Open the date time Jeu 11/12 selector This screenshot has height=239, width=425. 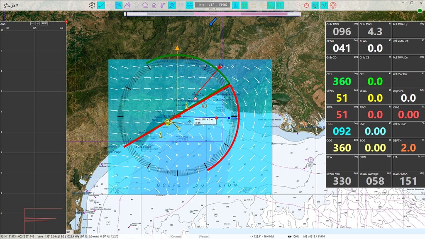click(212, 5)
